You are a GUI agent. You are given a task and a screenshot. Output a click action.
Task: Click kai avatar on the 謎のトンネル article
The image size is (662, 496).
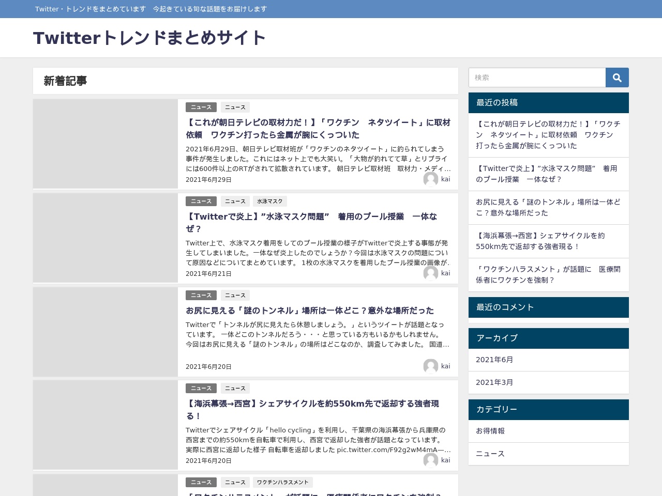[431, 366]
